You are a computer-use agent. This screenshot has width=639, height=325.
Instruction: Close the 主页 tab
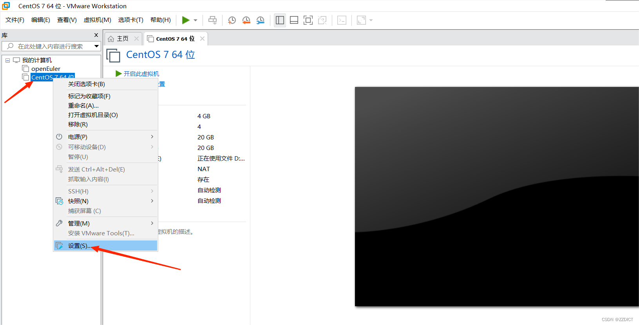(x=136, y=38)
